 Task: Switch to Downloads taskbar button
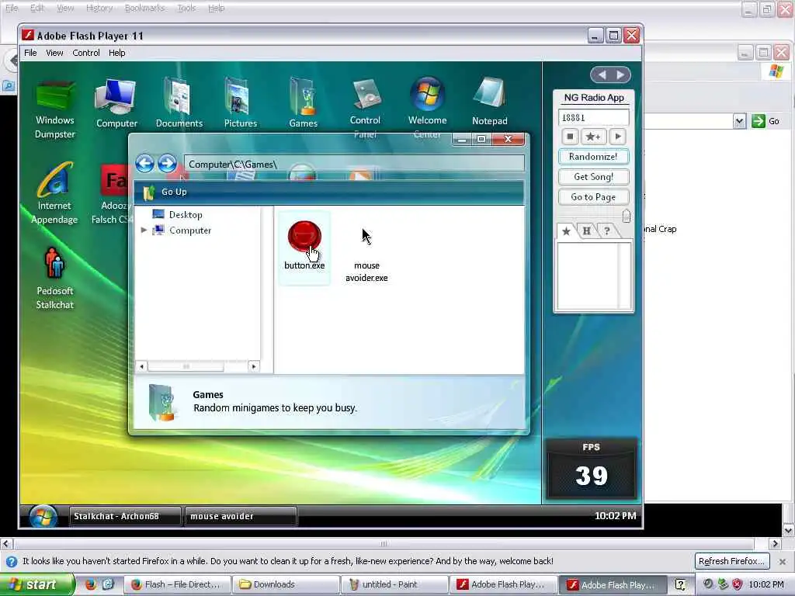[x=286, y=584]
